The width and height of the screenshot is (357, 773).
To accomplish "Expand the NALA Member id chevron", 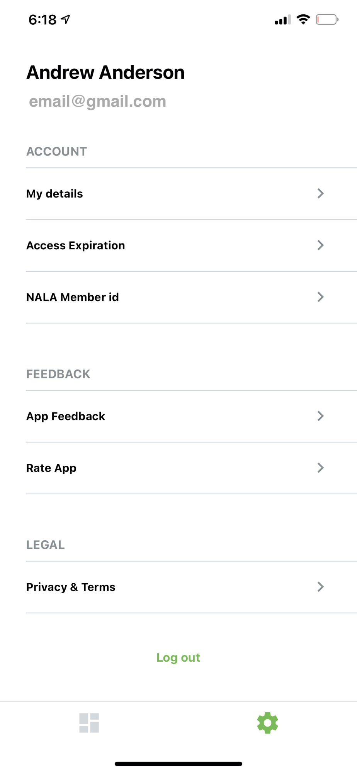I will pos(320,297).
